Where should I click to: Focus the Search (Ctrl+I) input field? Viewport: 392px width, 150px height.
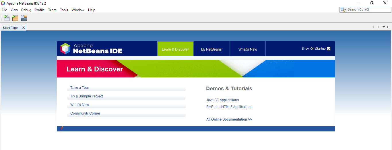[369, 10]
